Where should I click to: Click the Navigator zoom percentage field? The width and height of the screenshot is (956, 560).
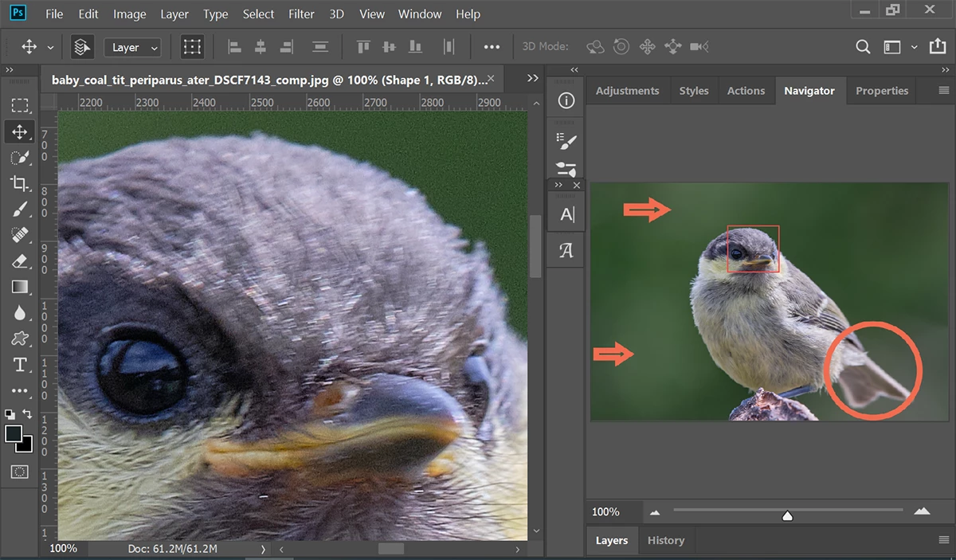coord(606,511)
